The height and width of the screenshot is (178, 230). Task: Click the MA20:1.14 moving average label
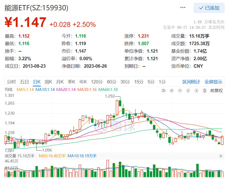coord(66,90)
